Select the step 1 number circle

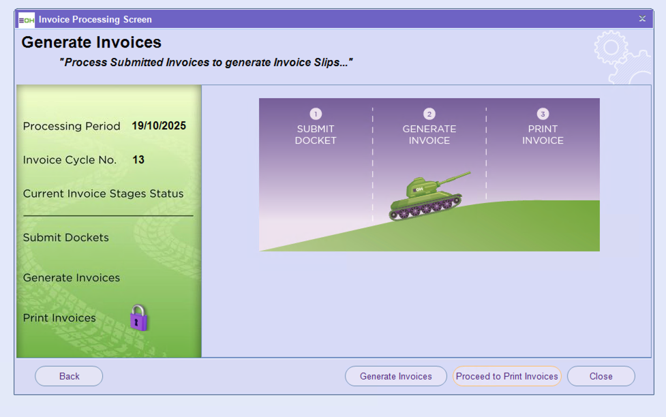click(316, 114)
